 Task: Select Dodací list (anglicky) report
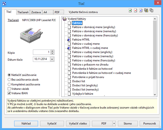85,85
